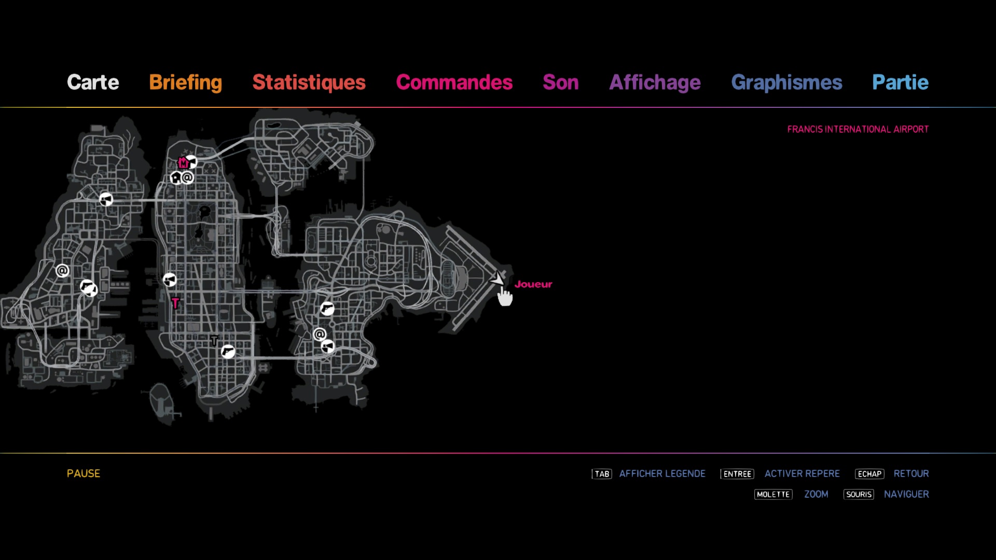Image resolution: width=996 pixels, height=560 pixels.
Task: Go to the Commandes tab
Action: [x=454, y=82]
